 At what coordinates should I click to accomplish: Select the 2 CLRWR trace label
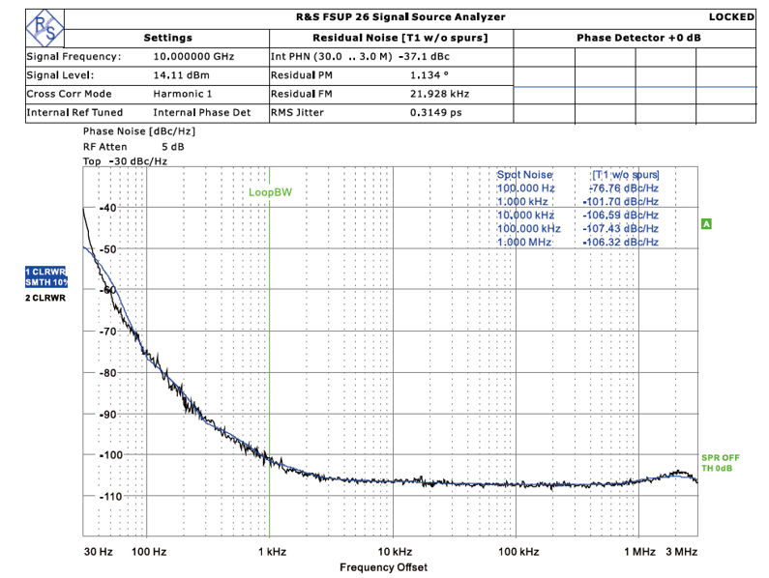tap(45, 299)
